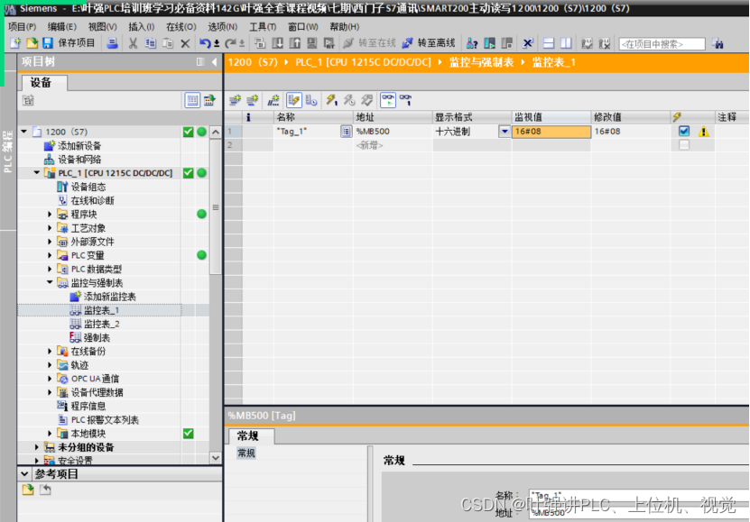
Task: Click the Download to device icon
Action: click(x=277, y=43)
